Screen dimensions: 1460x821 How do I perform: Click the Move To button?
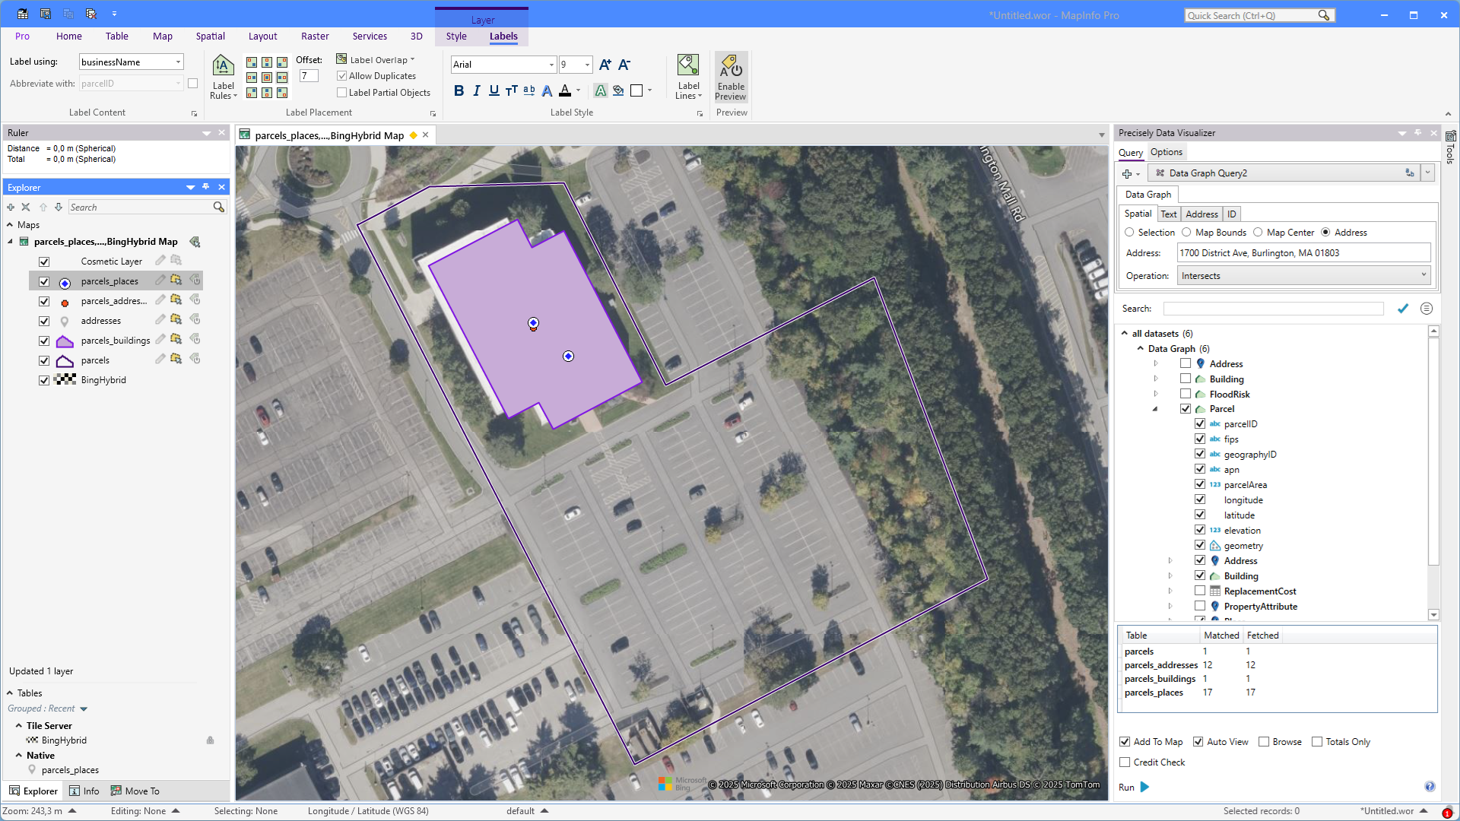pos(135,791)
